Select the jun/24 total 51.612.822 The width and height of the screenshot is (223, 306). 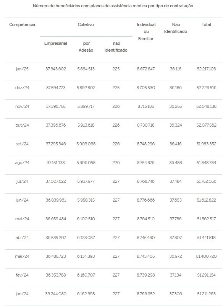click(207, 200)
